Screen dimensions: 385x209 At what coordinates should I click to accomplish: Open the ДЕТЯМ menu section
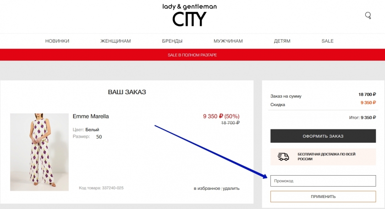[282, 41]
